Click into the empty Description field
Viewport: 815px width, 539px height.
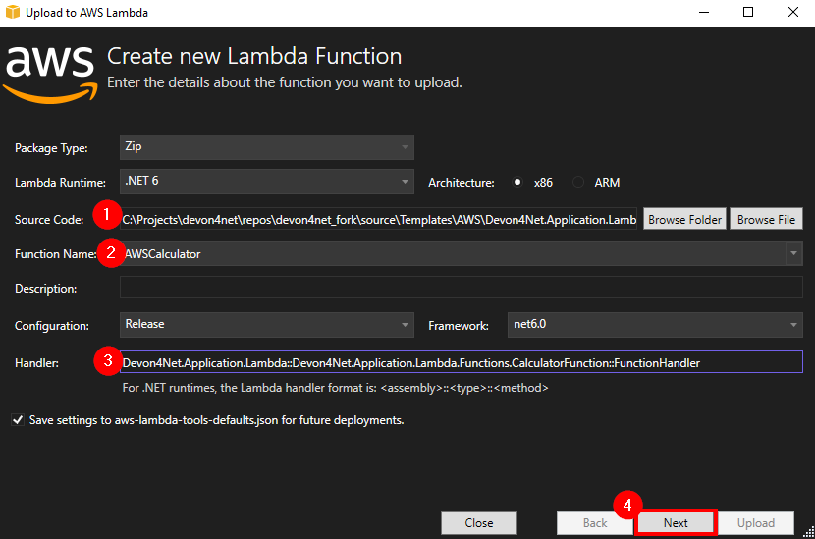pyautogui.click(x=462, y=288)
